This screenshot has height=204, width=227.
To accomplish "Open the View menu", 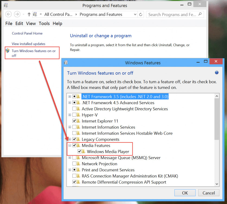I will coord(31,23).
